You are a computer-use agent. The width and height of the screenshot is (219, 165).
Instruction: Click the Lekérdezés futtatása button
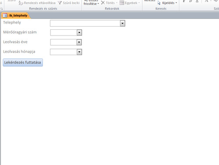[23, 63]
